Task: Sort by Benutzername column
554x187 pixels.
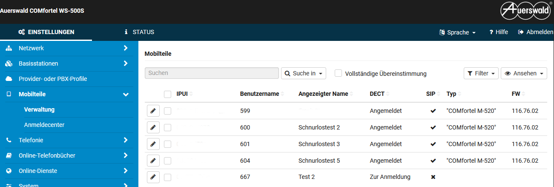Action: 262,94
